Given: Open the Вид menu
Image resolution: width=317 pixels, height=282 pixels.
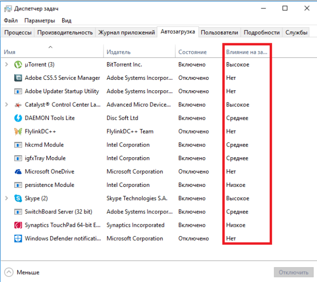Looking at the screenshot, I should 67,21.
